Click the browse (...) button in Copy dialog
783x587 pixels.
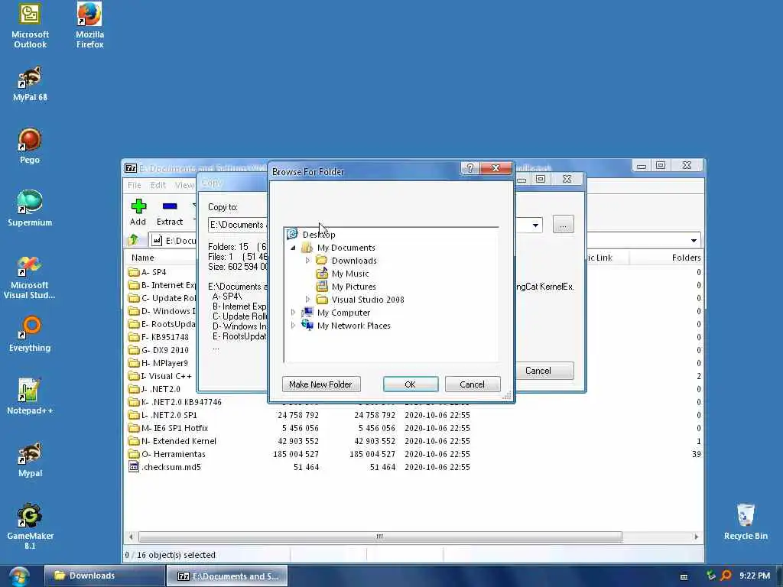(564, 225)
